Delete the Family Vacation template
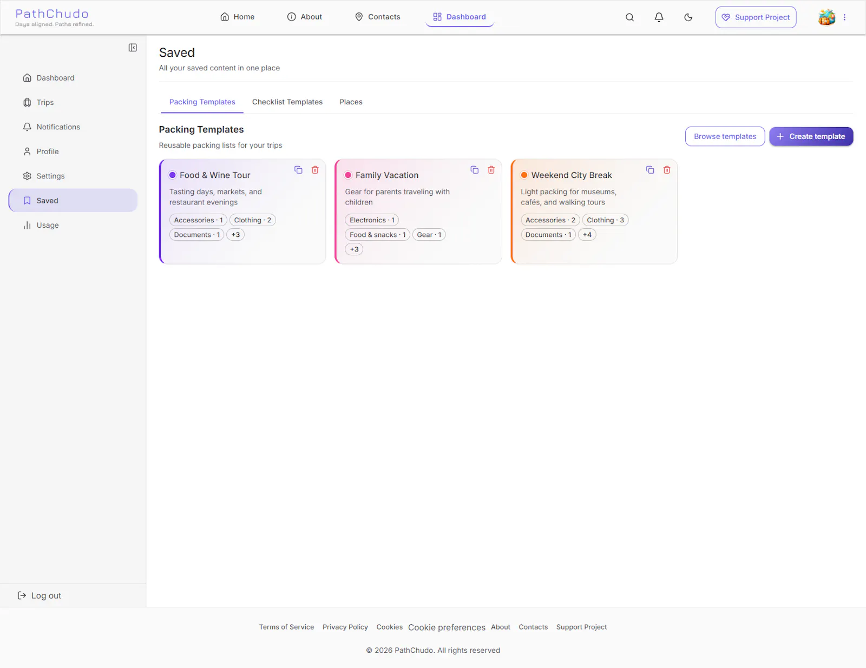Screen dimensions: 866x668 (491, 170)
